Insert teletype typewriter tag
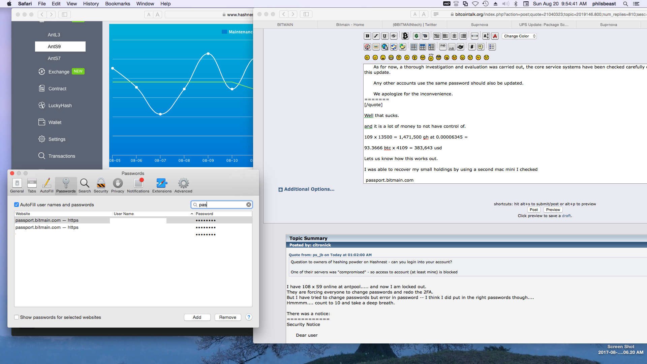Viewport: 647px width, 364px height. pos(460,47)
